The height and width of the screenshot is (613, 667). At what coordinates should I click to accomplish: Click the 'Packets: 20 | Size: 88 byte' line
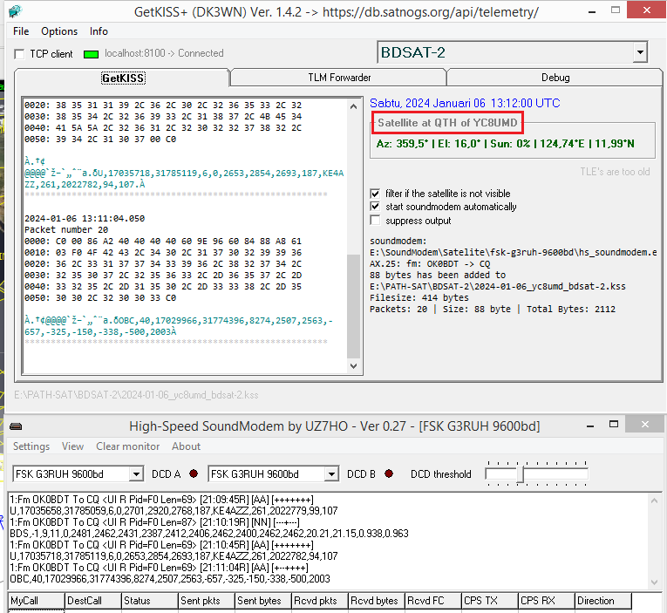click(492, 310)
